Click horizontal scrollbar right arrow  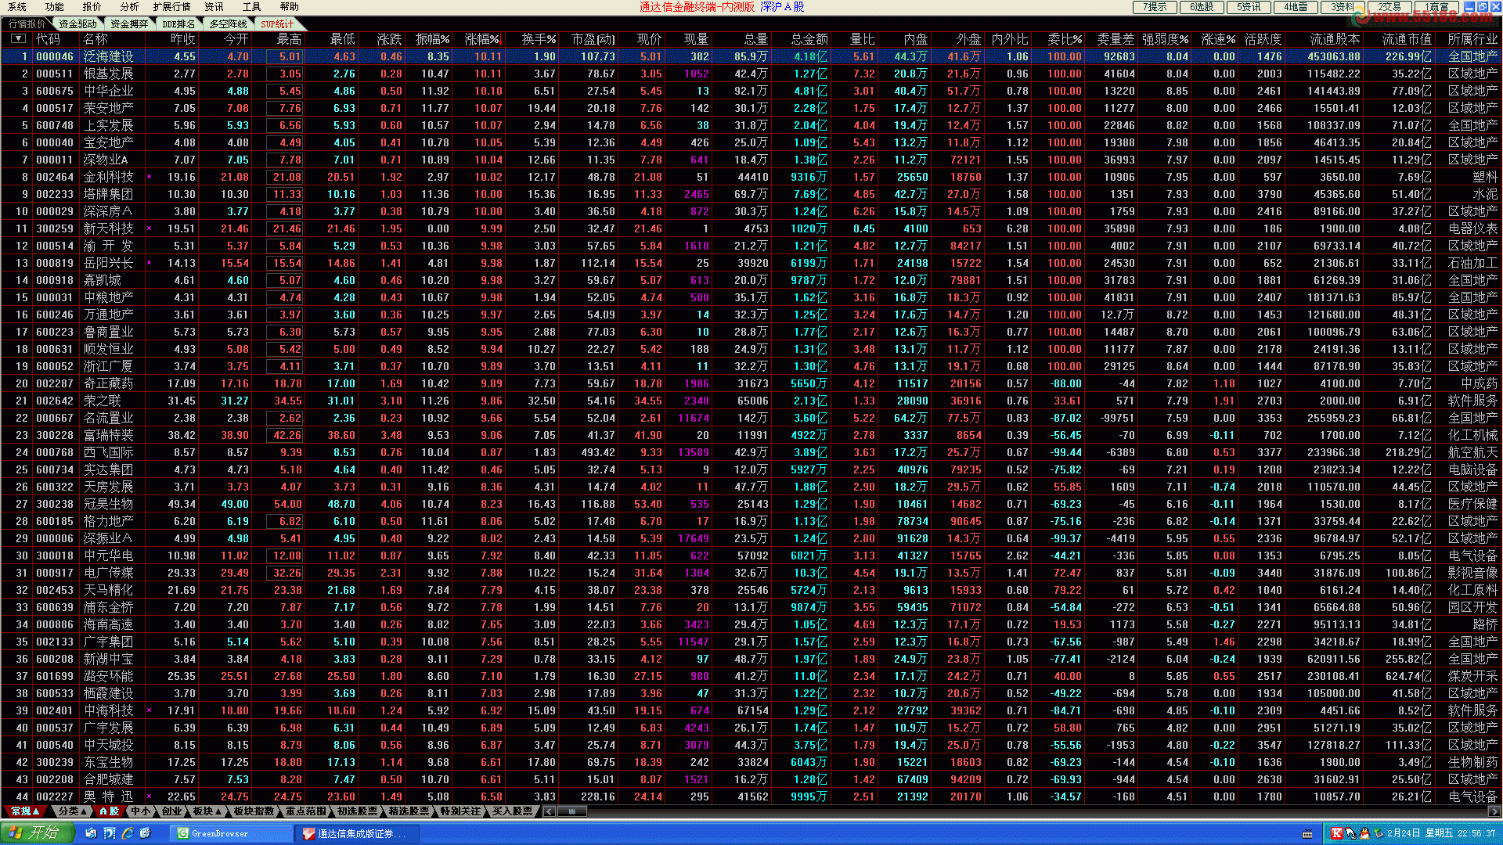click(x=1494, y=811)
